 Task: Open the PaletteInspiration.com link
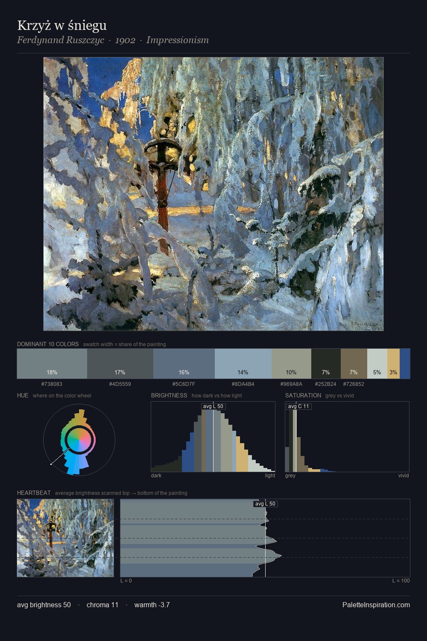376,605
